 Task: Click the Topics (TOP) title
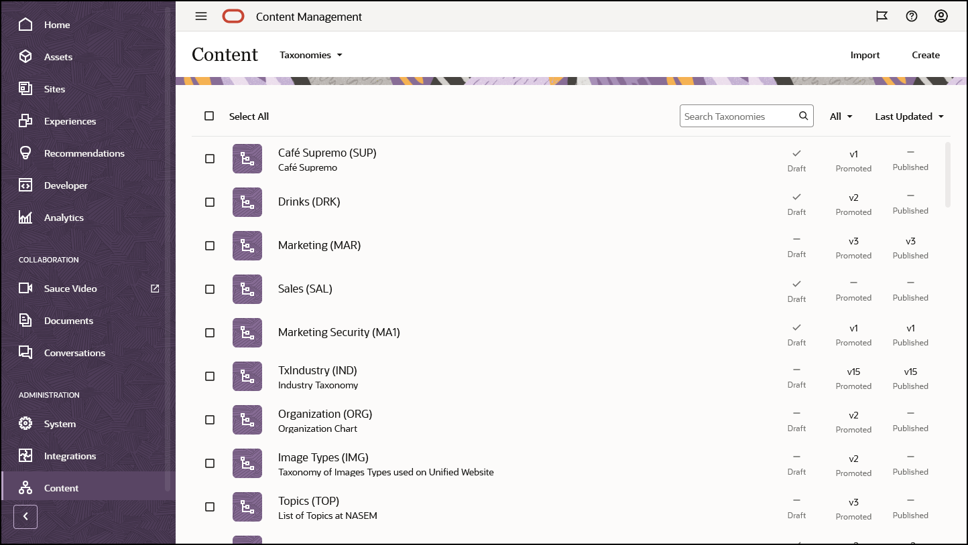pyautogui.click(x=308, y=501)
